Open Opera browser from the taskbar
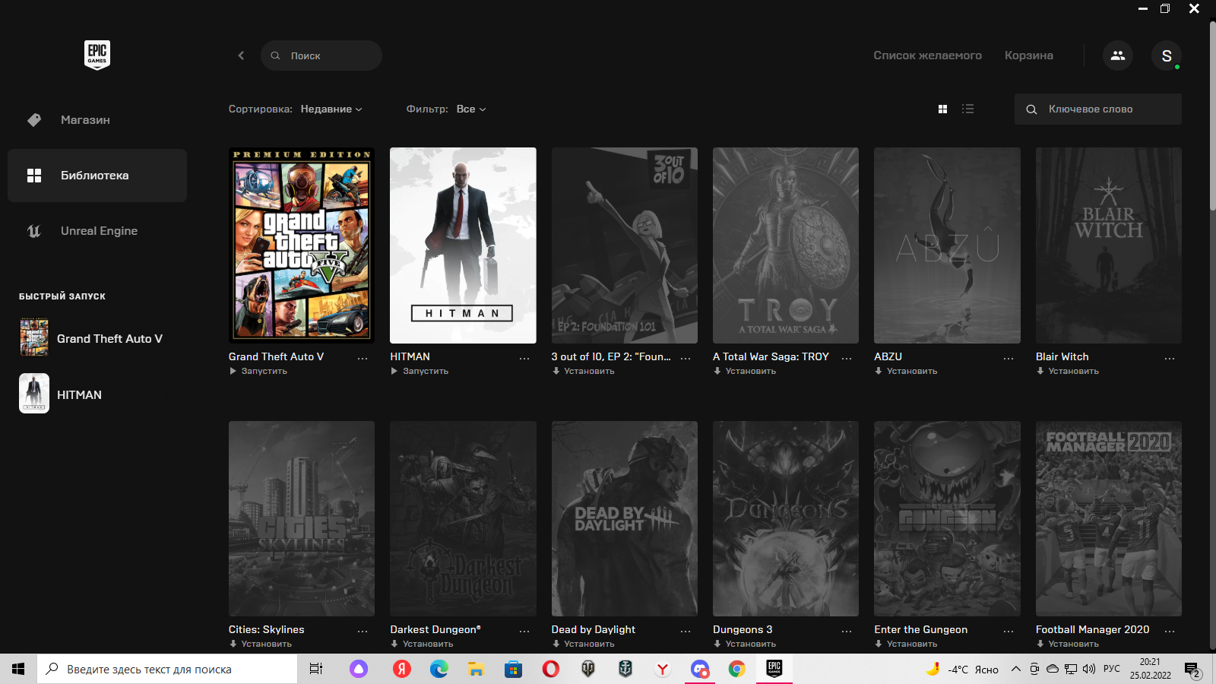Viewport: 1216px width, 684px height. [551, 669]
